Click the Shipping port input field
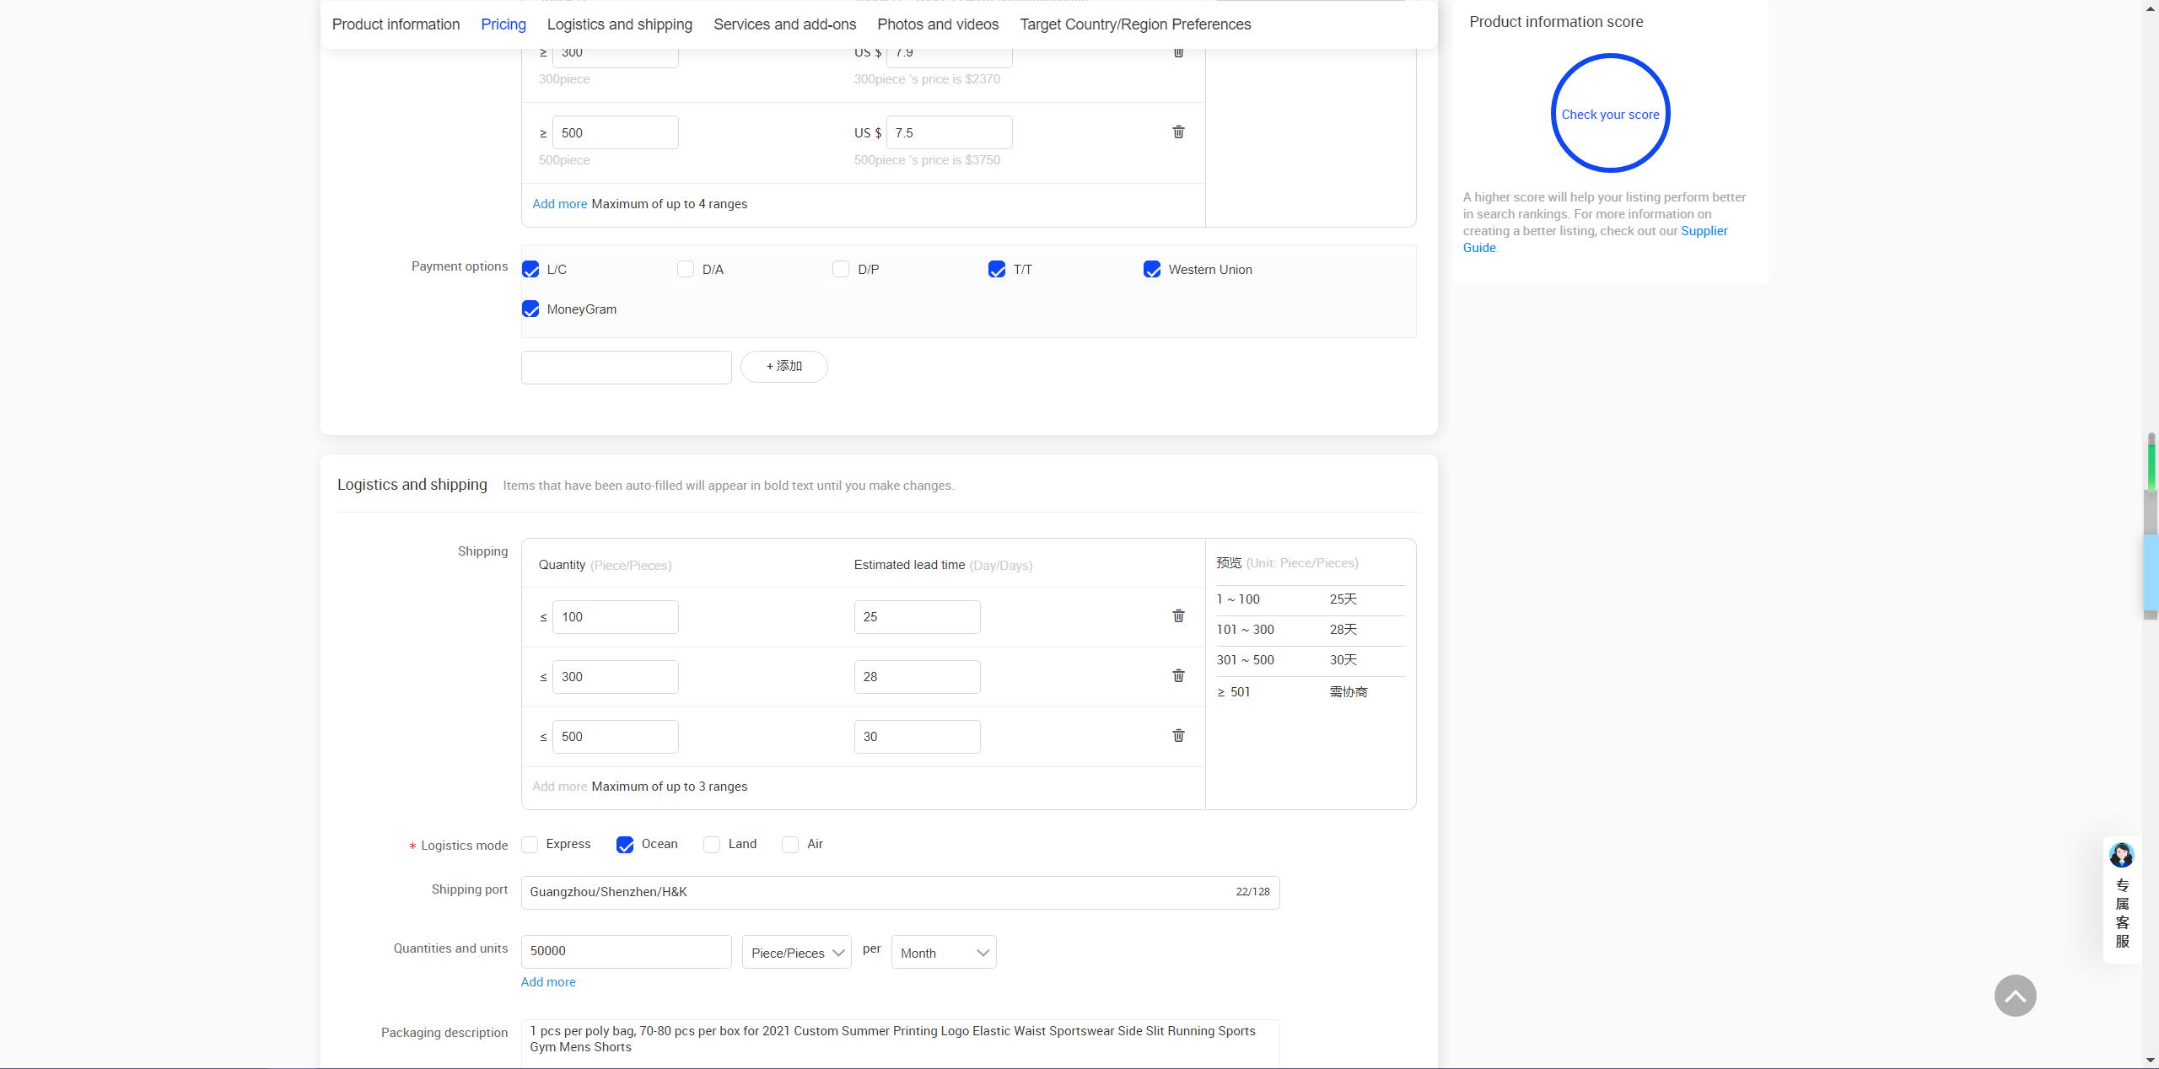Screen dimensions: 2159x1069 click(x=877, y=892)
